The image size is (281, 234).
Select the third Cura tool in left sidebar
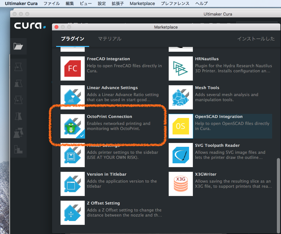pos(18,100)
